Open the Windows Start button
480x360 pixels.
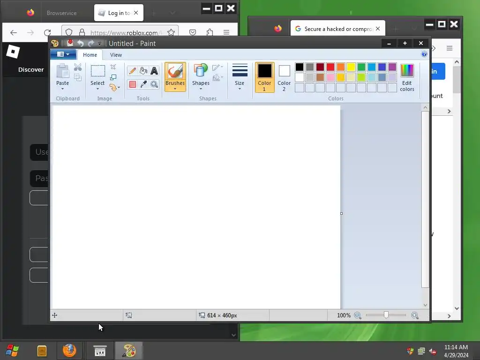click(13, 351)
